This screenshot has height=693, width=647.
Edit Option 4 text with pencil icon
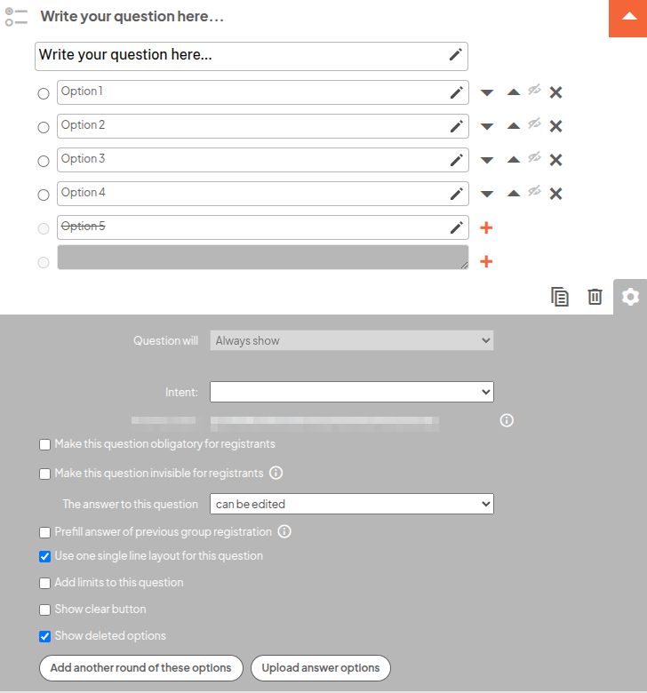(457, 194)
